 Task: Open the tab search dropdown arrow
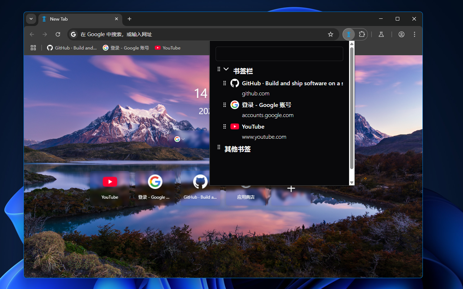(31, 19)
